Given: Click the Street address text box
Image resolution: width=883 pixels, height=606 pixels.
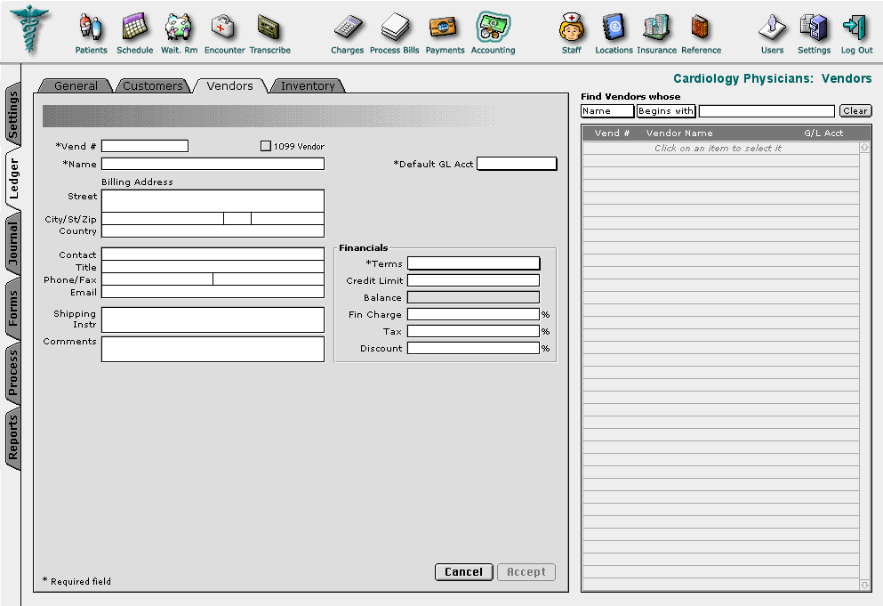Looking at the screenshot, I should tap(213, 201).
